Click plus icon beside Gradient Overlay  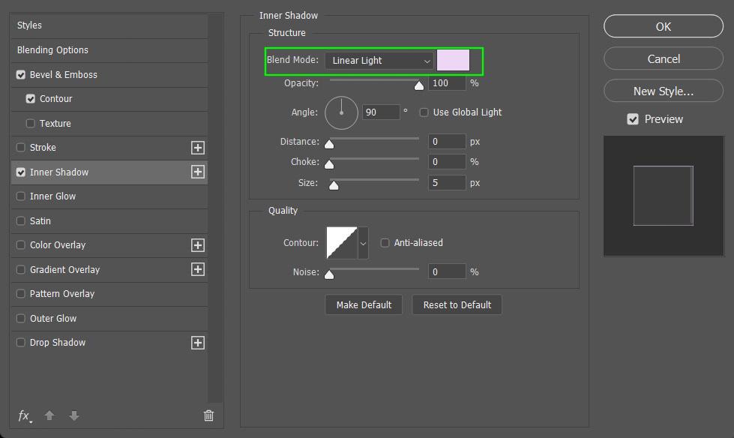197,269
